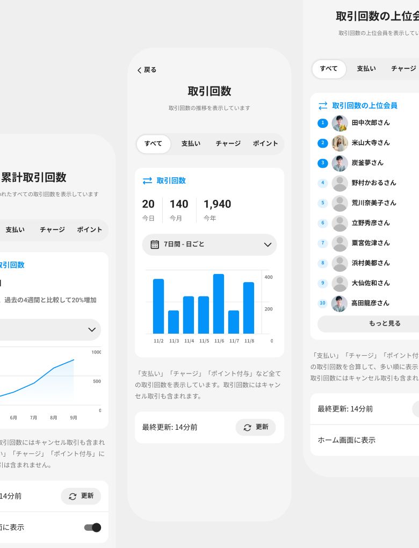This screenshot has width=419, height=548.
Task: Click rank 2 badge next to 米山大寺さん
Action: point(322,143)
